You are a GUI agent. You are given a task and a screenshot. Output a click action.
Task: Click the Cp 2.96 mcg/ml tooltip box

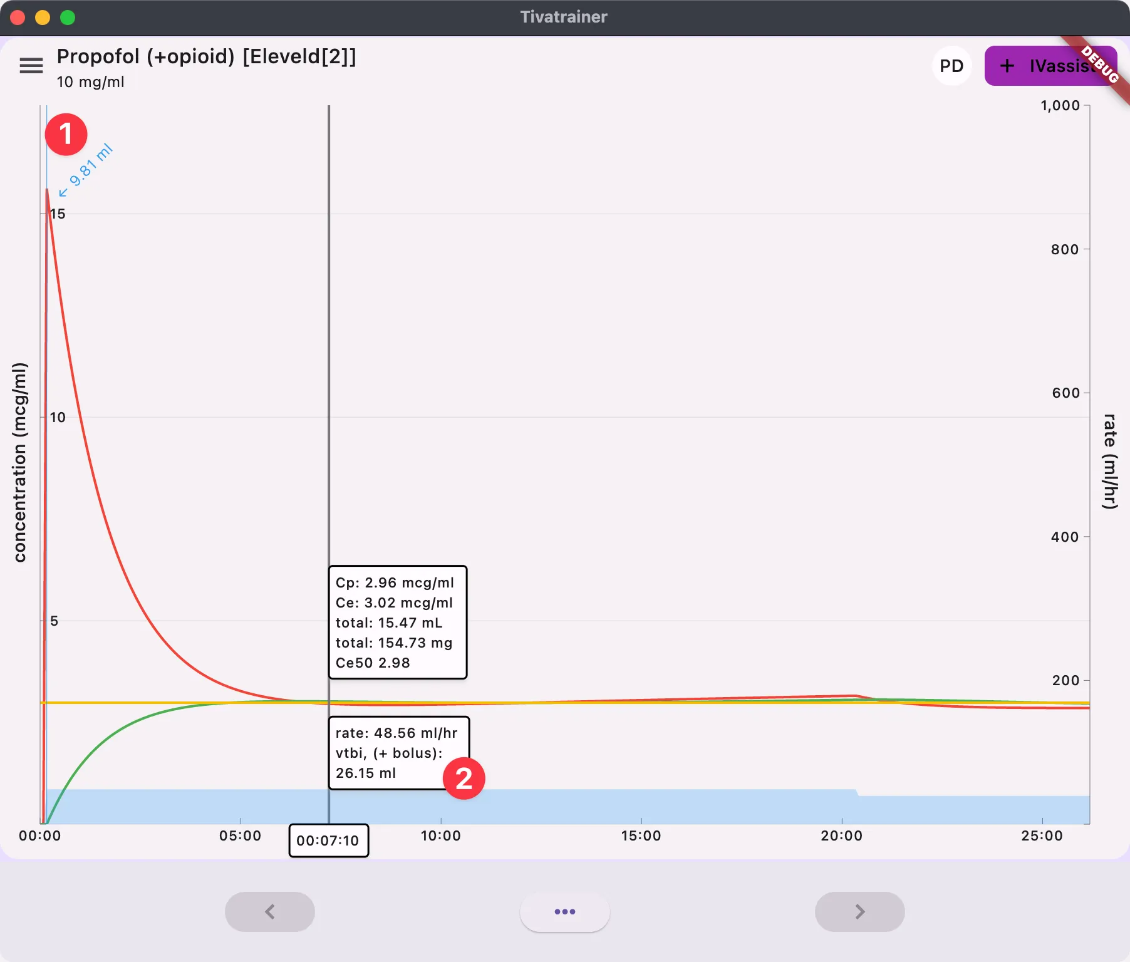click(x=397, y=623)
